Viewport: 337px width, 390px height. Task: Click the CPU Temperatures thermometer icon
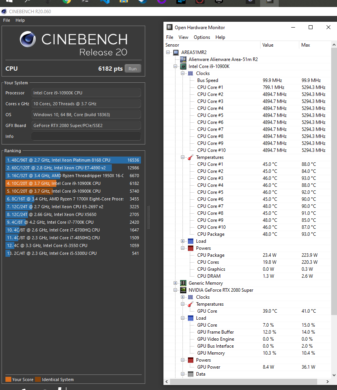point(191,157)
